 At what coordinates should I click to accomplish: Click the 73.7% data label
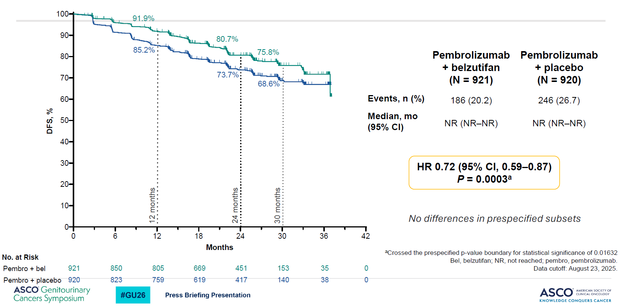pos(228,75)
